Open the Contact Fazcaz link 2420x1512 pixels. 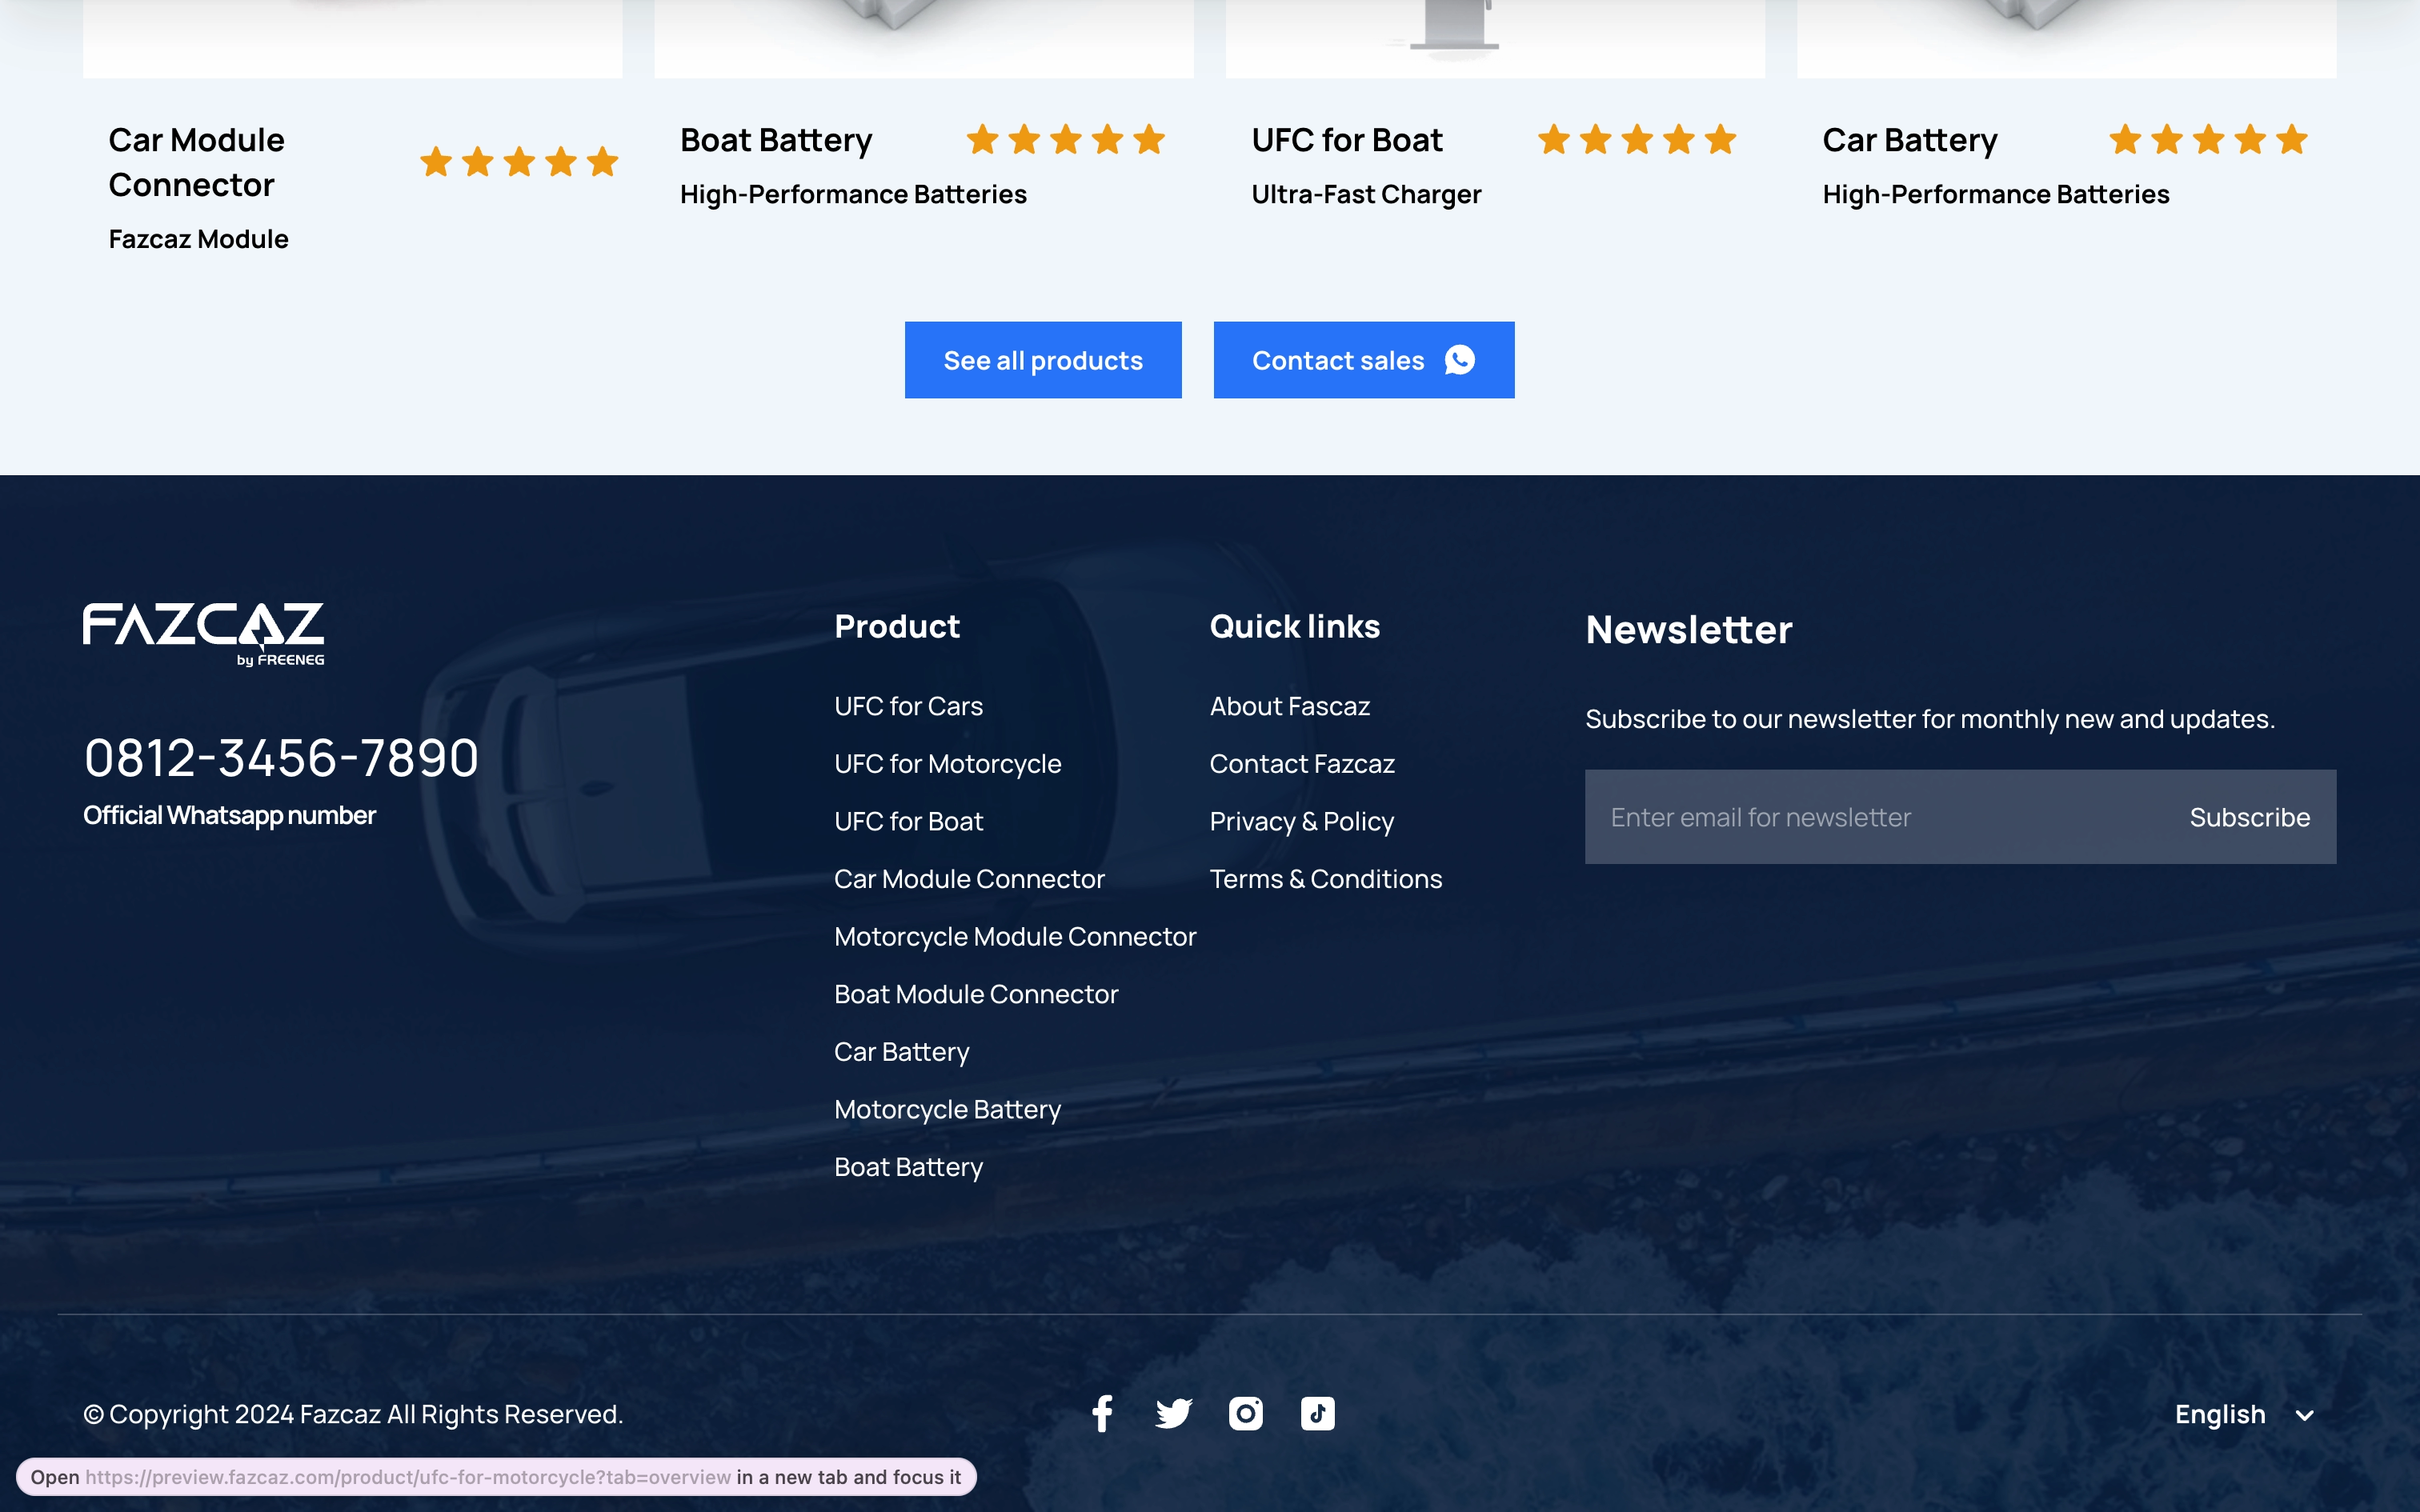(1302, 764)
